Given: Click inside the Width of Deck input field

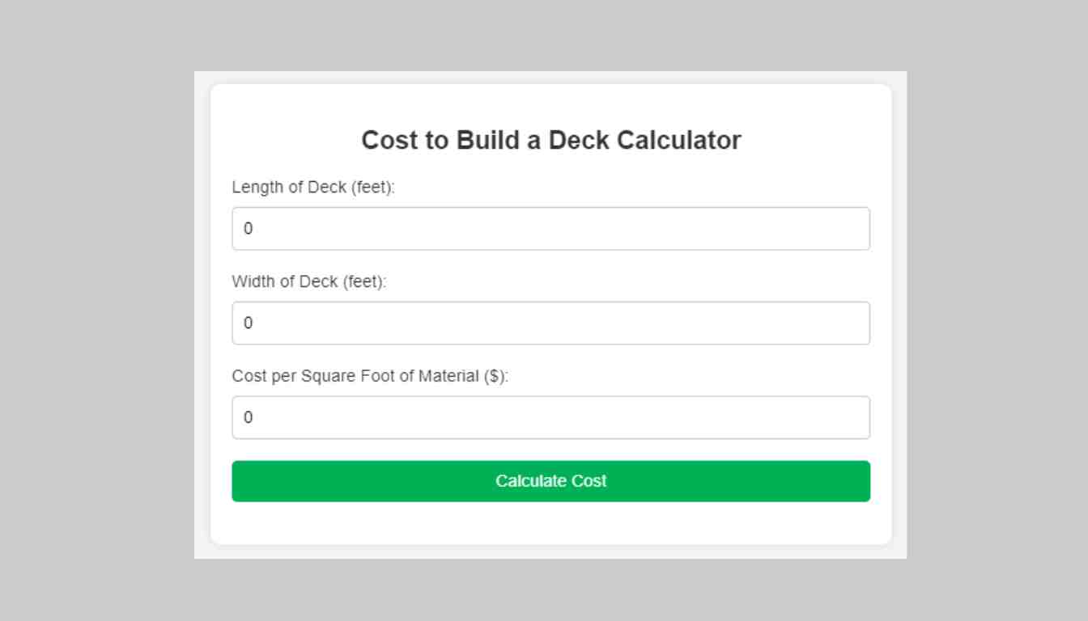Looking at the screenshot, I should (550, 323).
